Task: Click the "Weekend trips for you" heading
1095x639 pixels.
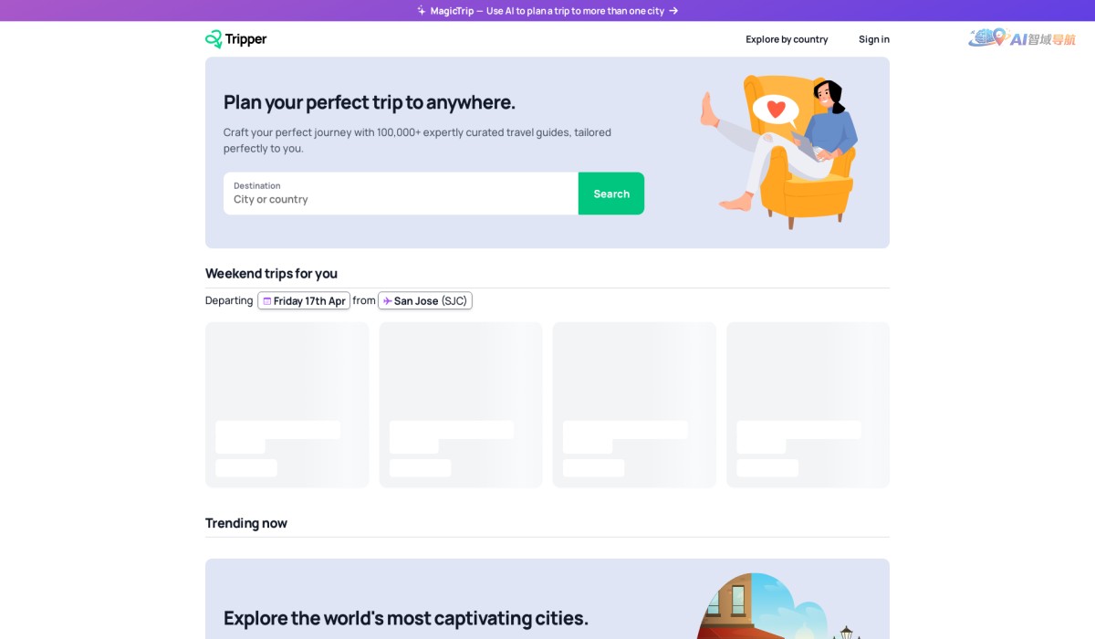Action: (x=271, y=273)
